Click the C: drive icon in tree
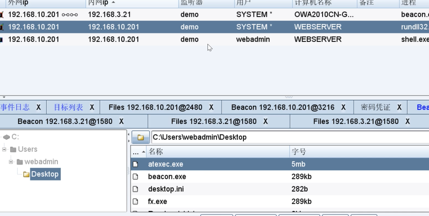This screenshot has width=429, height=216. (6, 137)
